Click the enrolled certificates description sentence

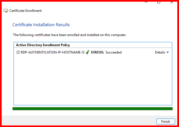[70, 35]
